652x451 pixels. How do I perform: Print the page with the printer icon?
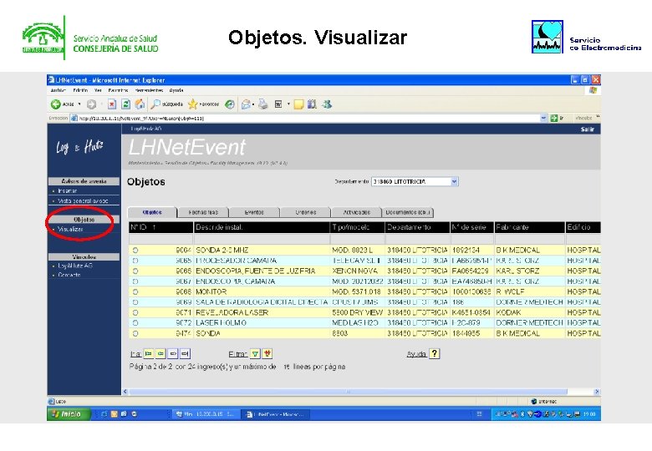coord(262,104)
